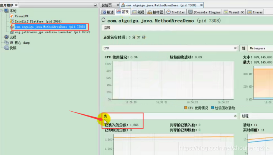Close the 应用程序 panel tab
Image resolution: width=273 pixels, height=155 pixels.
tap(16, 5)
